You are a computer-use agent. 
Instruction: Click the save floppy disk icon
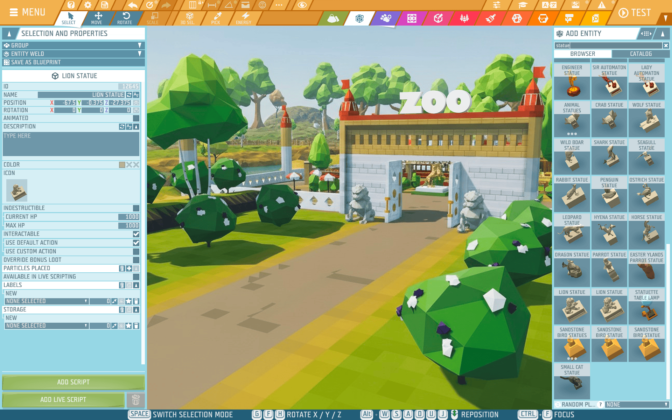click(105, 5)
